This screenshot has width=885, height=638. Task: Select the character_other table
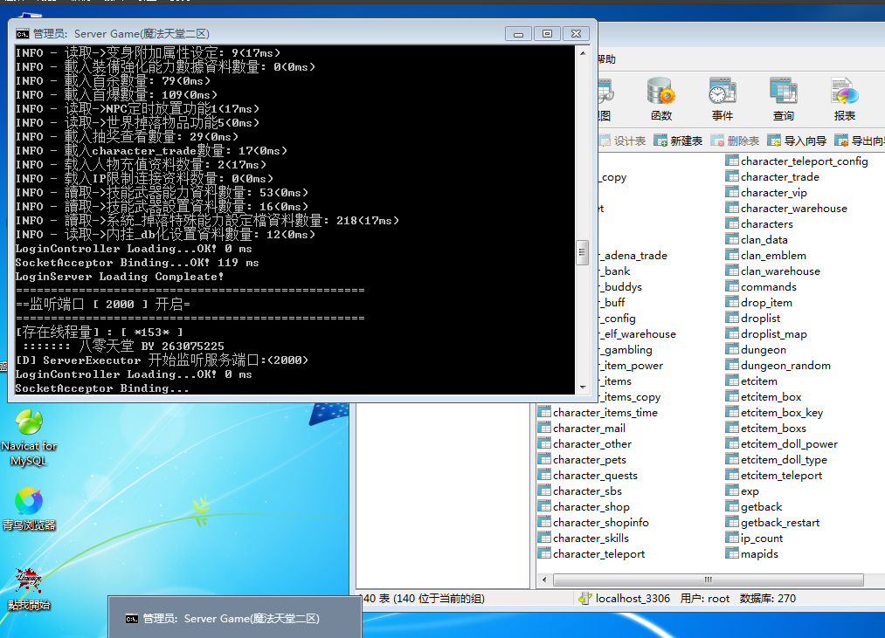coord(585,444)
